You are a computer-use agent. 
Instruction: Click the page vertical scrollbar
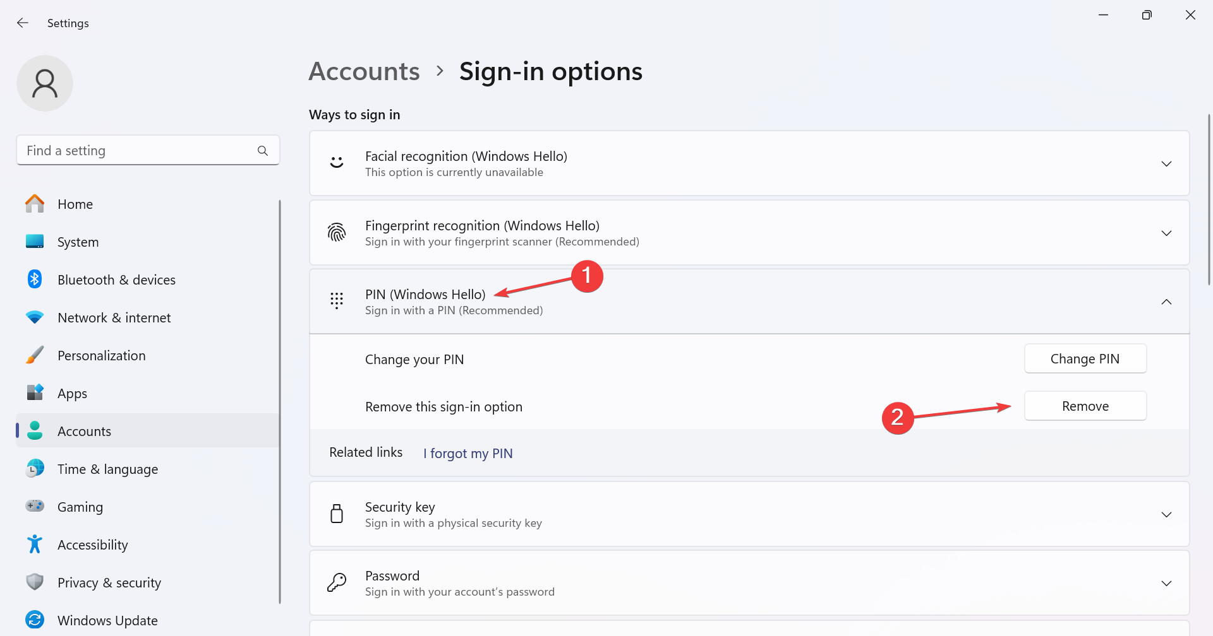1209,199
